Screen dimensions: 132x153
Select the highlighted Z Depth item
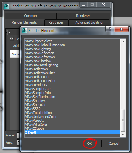point(72,132)
